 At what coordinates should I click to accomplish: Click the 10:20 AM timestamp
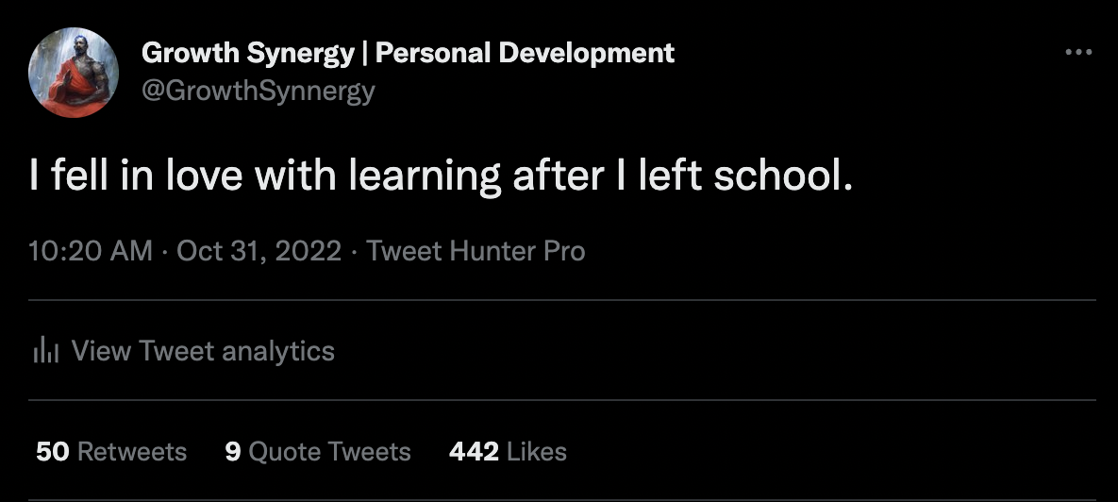pos(91,252)
